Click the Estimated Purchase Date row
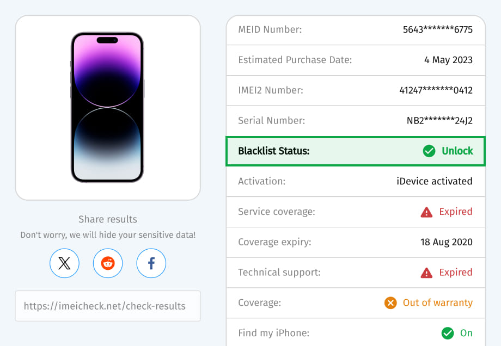 355,60
